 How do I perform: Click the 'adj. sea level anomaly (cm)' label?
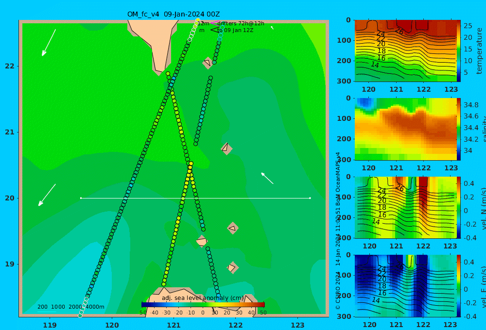pyautogui.click(x=203, y=298)
